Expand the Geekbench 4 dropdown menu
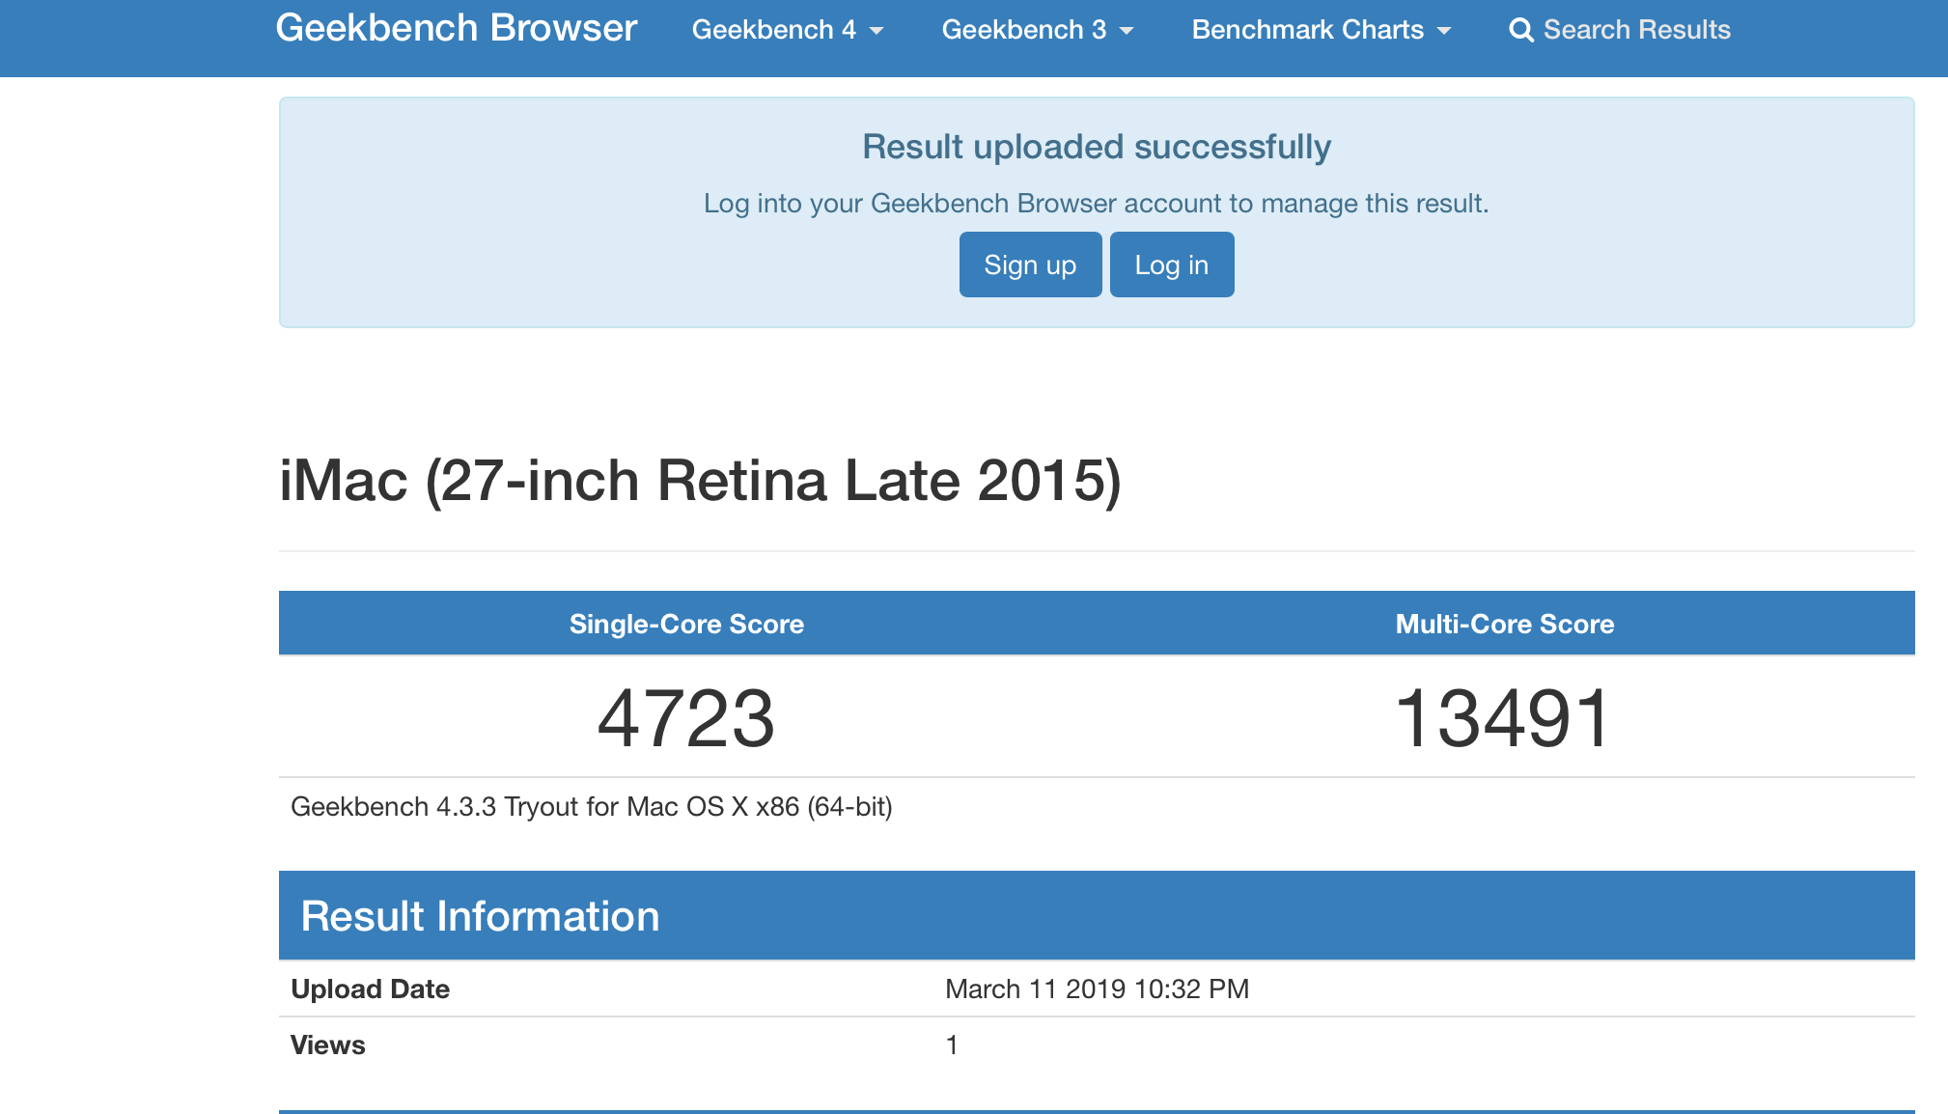Screen dimensions: 1948x1114 coord(788,30)
